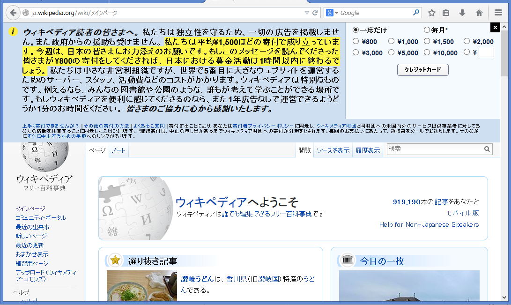Screen dimensions: 511x305
Task: Open 香川県 link
Action: pos(237,279)
